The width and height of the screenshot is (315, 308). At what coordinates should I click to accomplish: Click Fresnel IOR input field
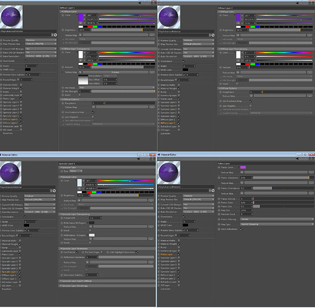95,218
